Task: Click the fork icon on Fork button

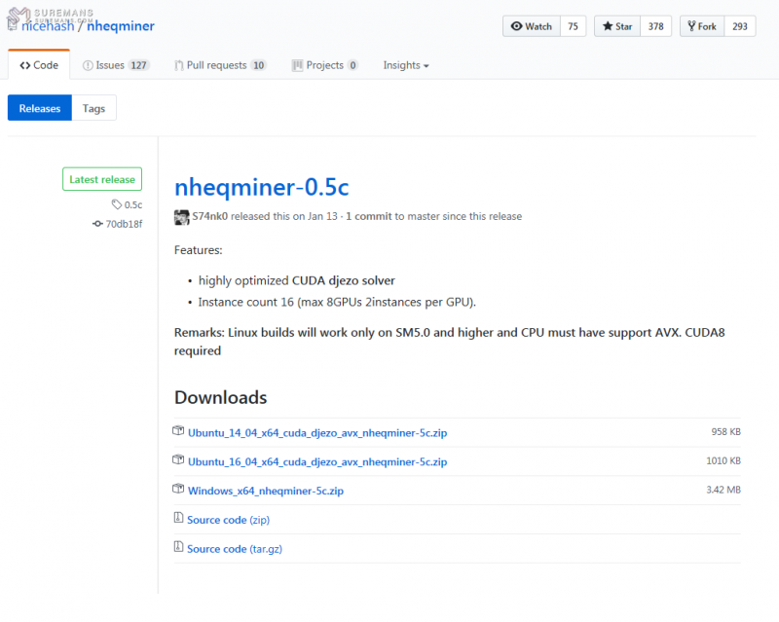Action: 691,26
